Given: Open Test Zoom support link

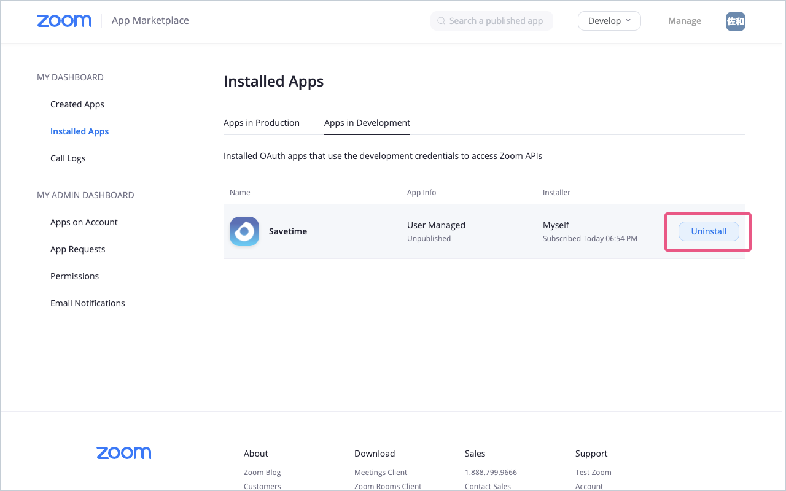Looking at the screenshot, I should coord(593,473).
